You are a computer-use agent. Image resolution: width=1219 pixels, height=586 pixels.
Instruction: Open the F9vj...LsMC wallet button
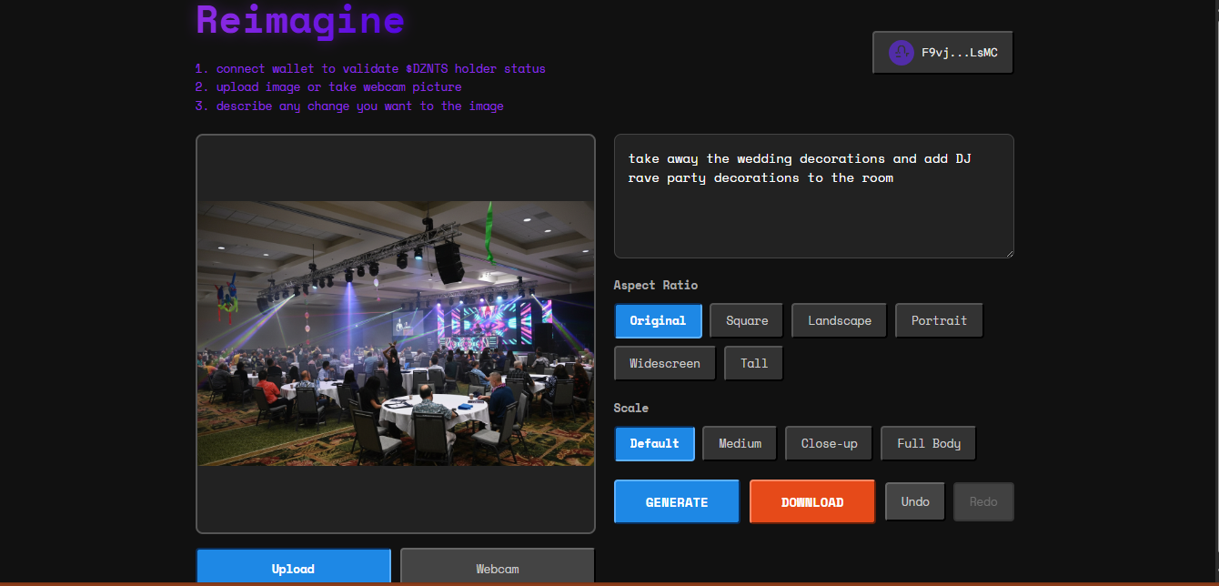coord(942,53)
